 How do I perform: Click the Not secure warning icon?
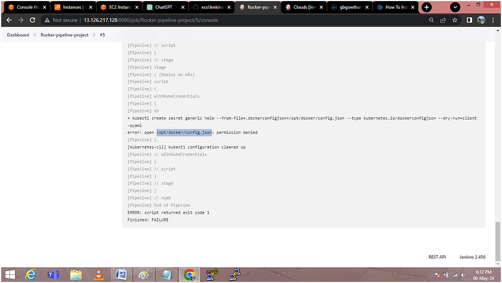coord(47,20)
